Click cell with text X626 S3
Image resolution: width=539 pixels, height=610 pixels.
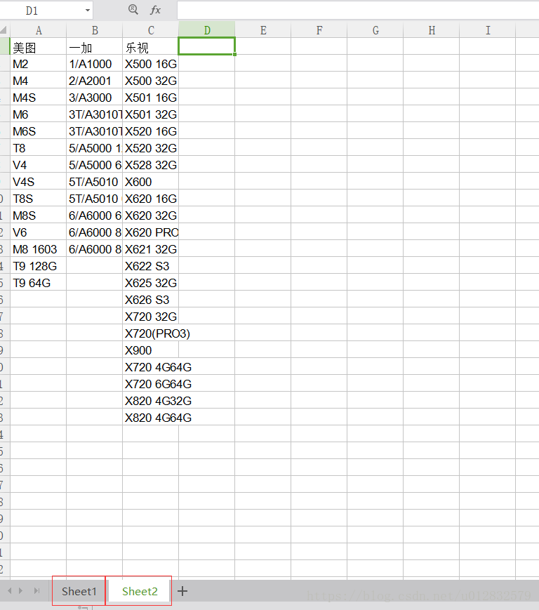[x=150, y=299]
